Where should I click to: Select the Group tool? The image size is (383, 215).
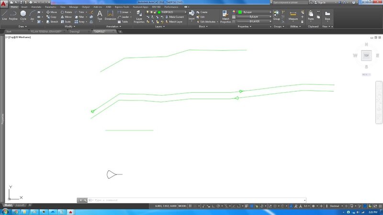[277, 15]
